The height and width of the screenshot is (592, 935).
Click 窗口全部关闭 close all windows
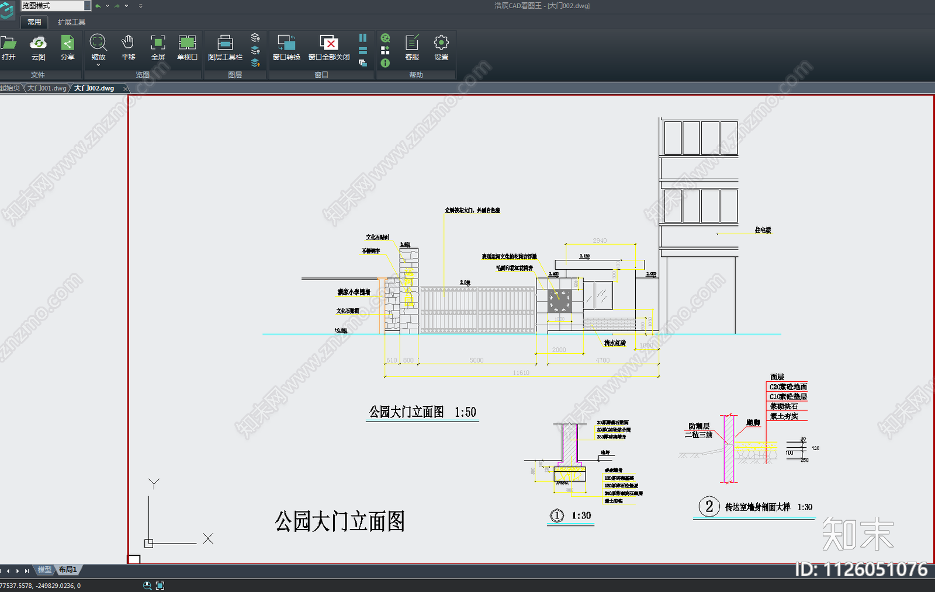tap(329, 48)
